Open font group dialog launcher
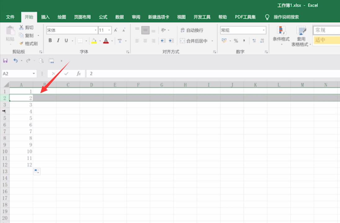This screenshot has width=340, height=223. [x=128, y=52]
